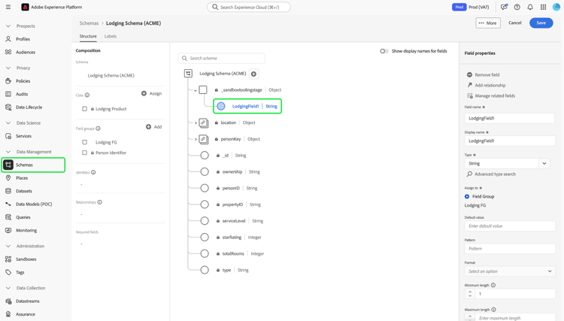Open the hamburger navigation menu
Viewport: 564px width, 321px height.
(8, 7)
